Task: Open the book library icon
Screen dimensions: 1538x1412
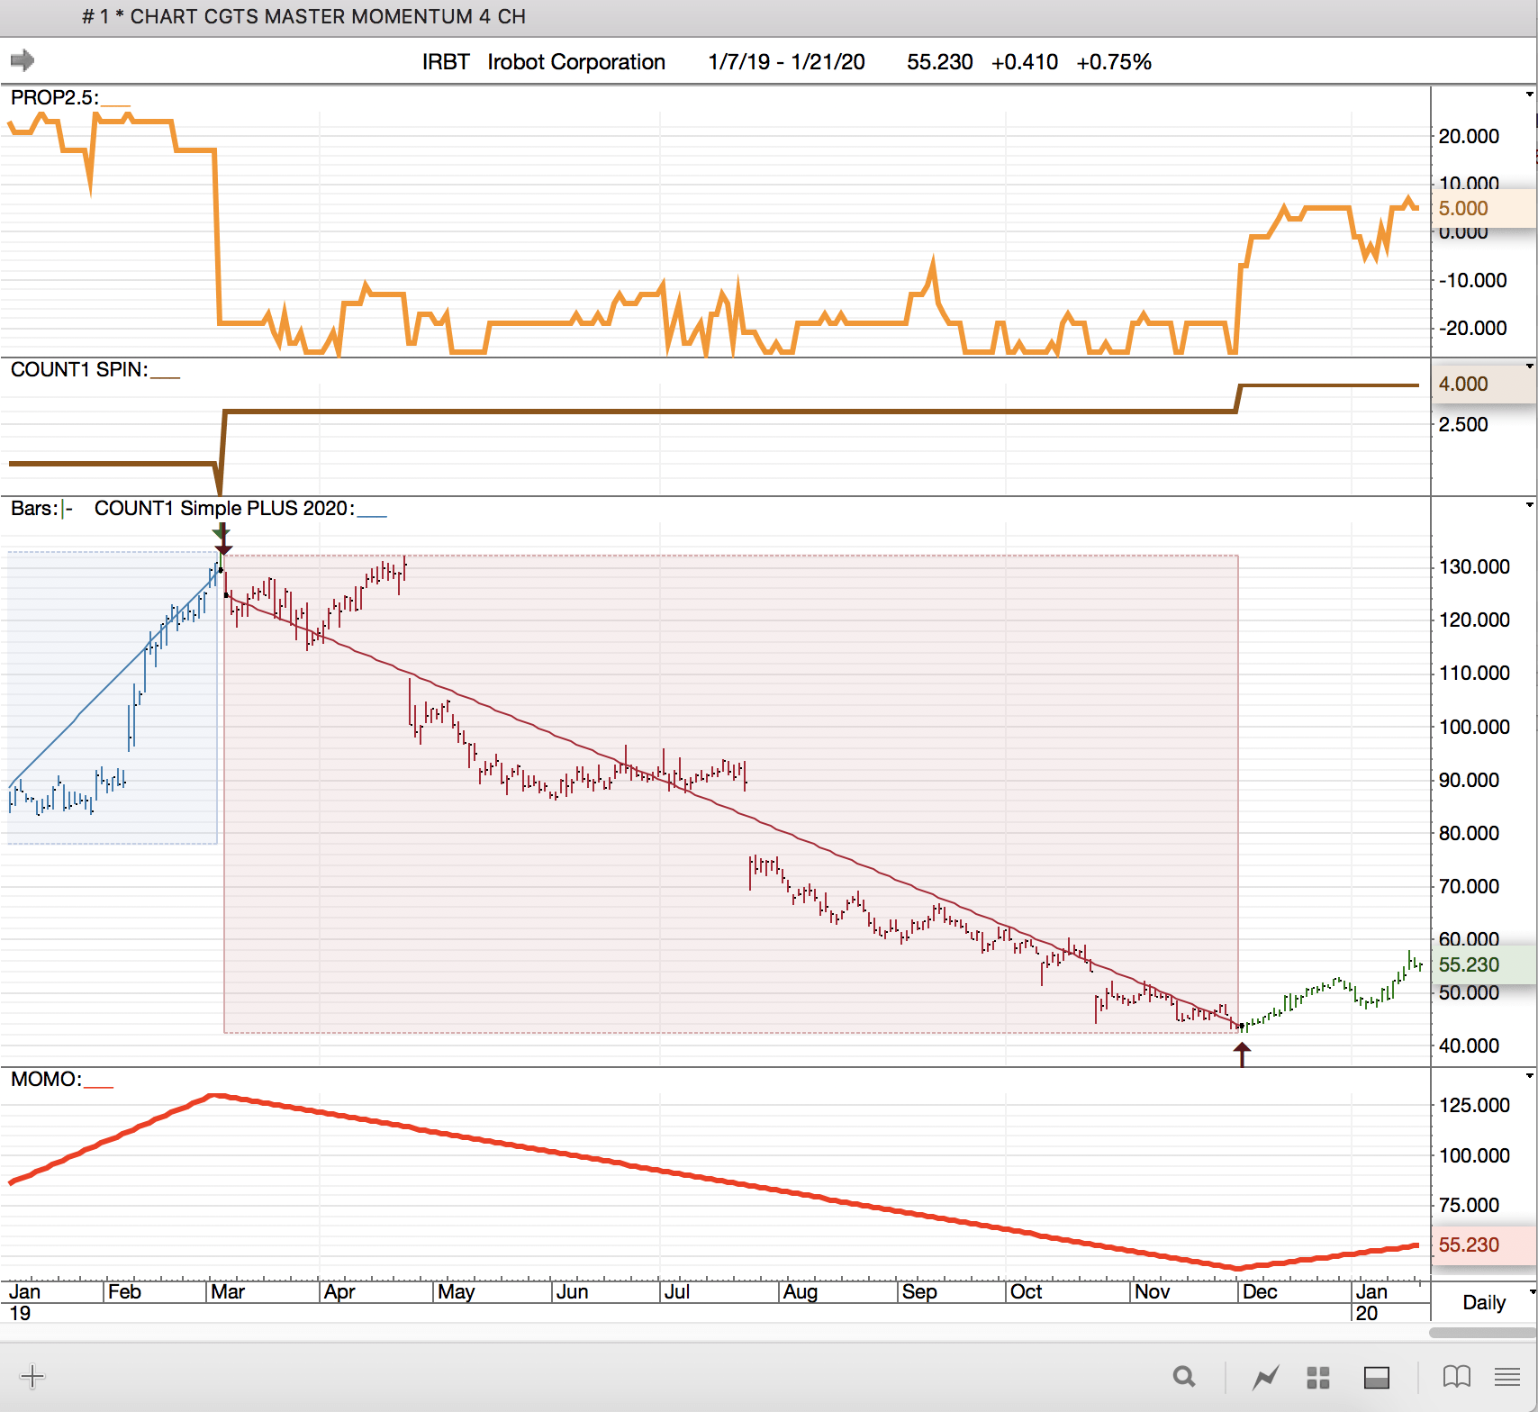Action: pyautogui.click(x=1456, y=1376)
